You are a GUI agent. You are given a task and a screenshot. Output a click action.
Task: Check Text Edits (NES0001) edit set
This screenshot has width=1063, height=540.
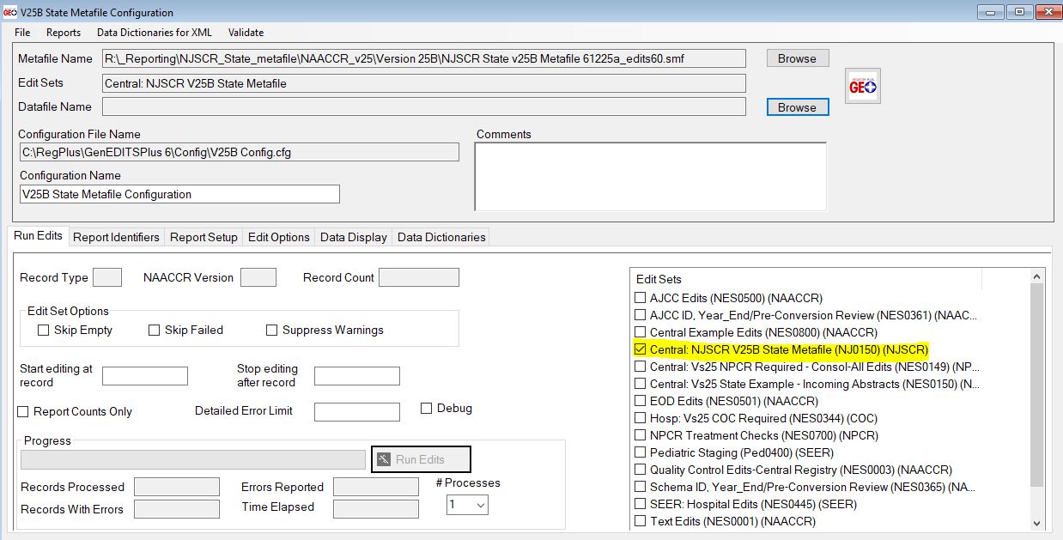[640, 521]
